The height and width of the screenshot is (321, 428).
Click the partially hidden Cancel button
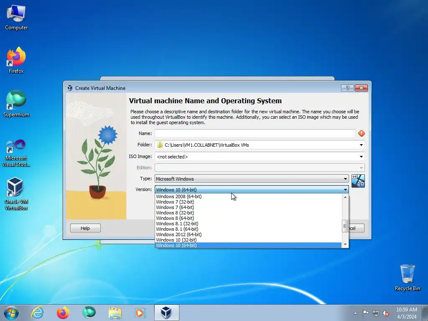pyautogui.click(x=356, y=228)
